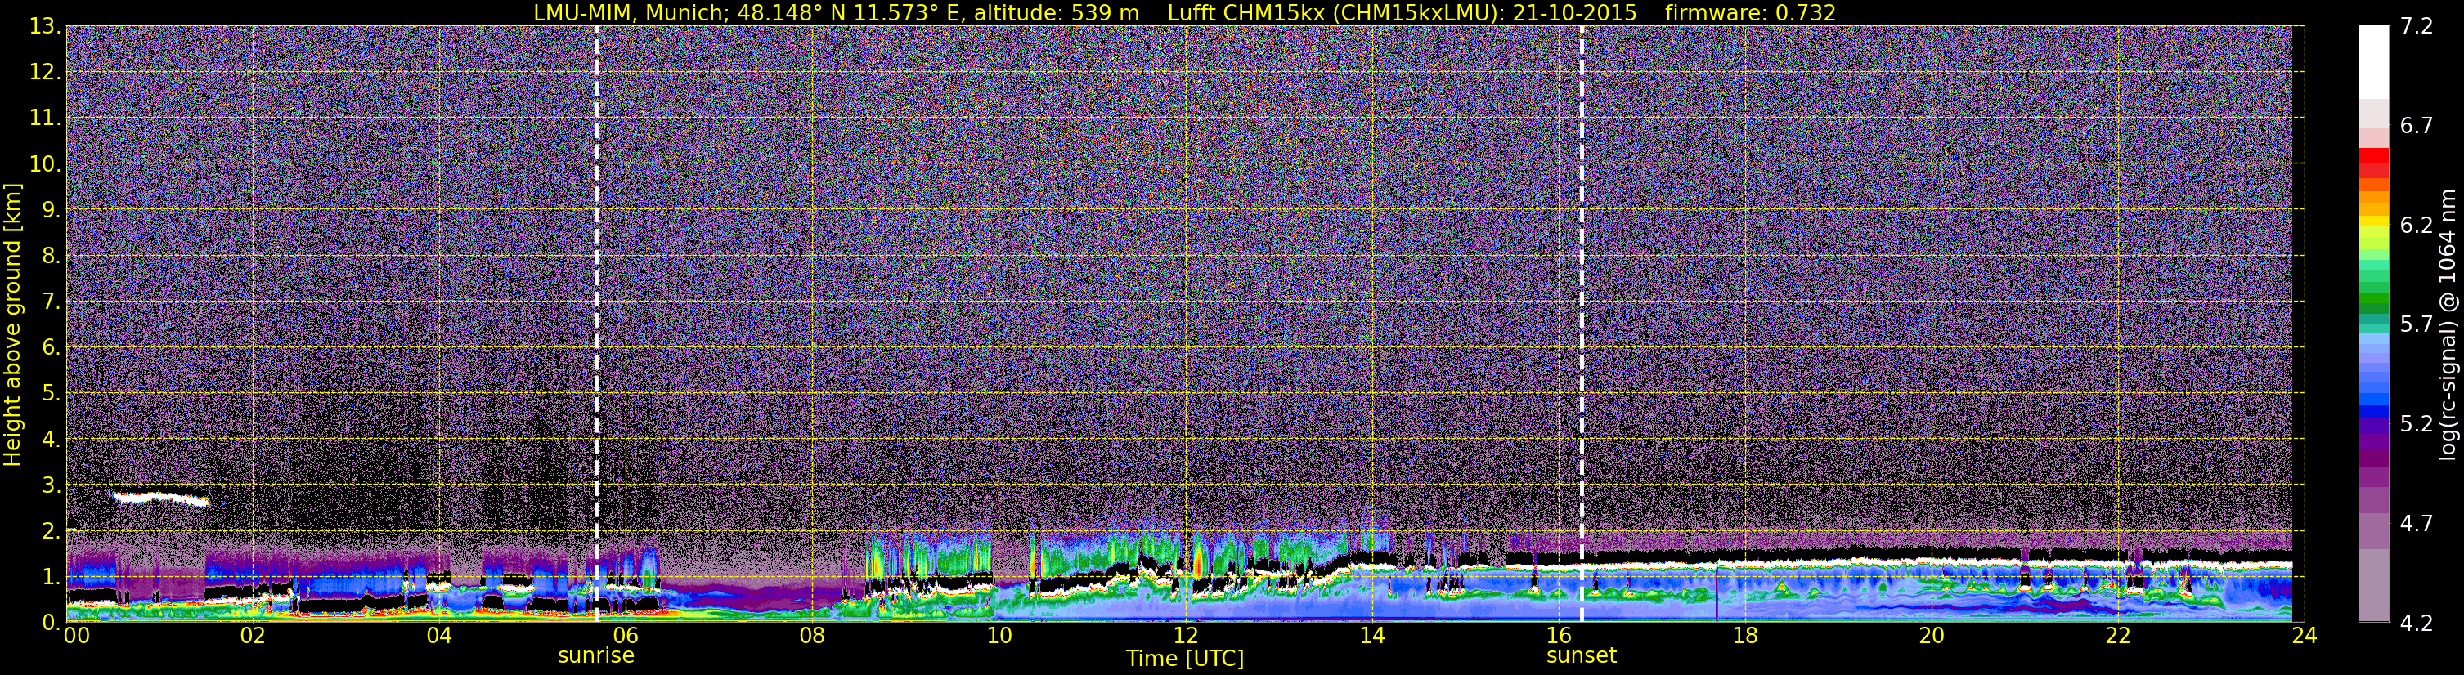Click the time axis tick label 16
This screenshot has width=2464, height=675.
pos(1558,637)
